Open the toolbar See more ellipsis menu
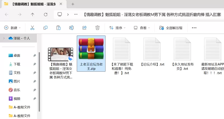 pos(194,28)
